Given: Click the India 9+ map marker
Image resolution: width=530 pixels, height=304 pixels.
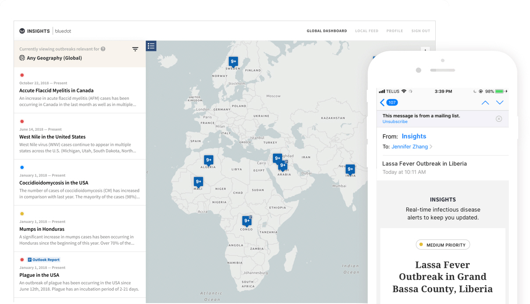Looking at the screenshot, I should (x=350, y=169).
